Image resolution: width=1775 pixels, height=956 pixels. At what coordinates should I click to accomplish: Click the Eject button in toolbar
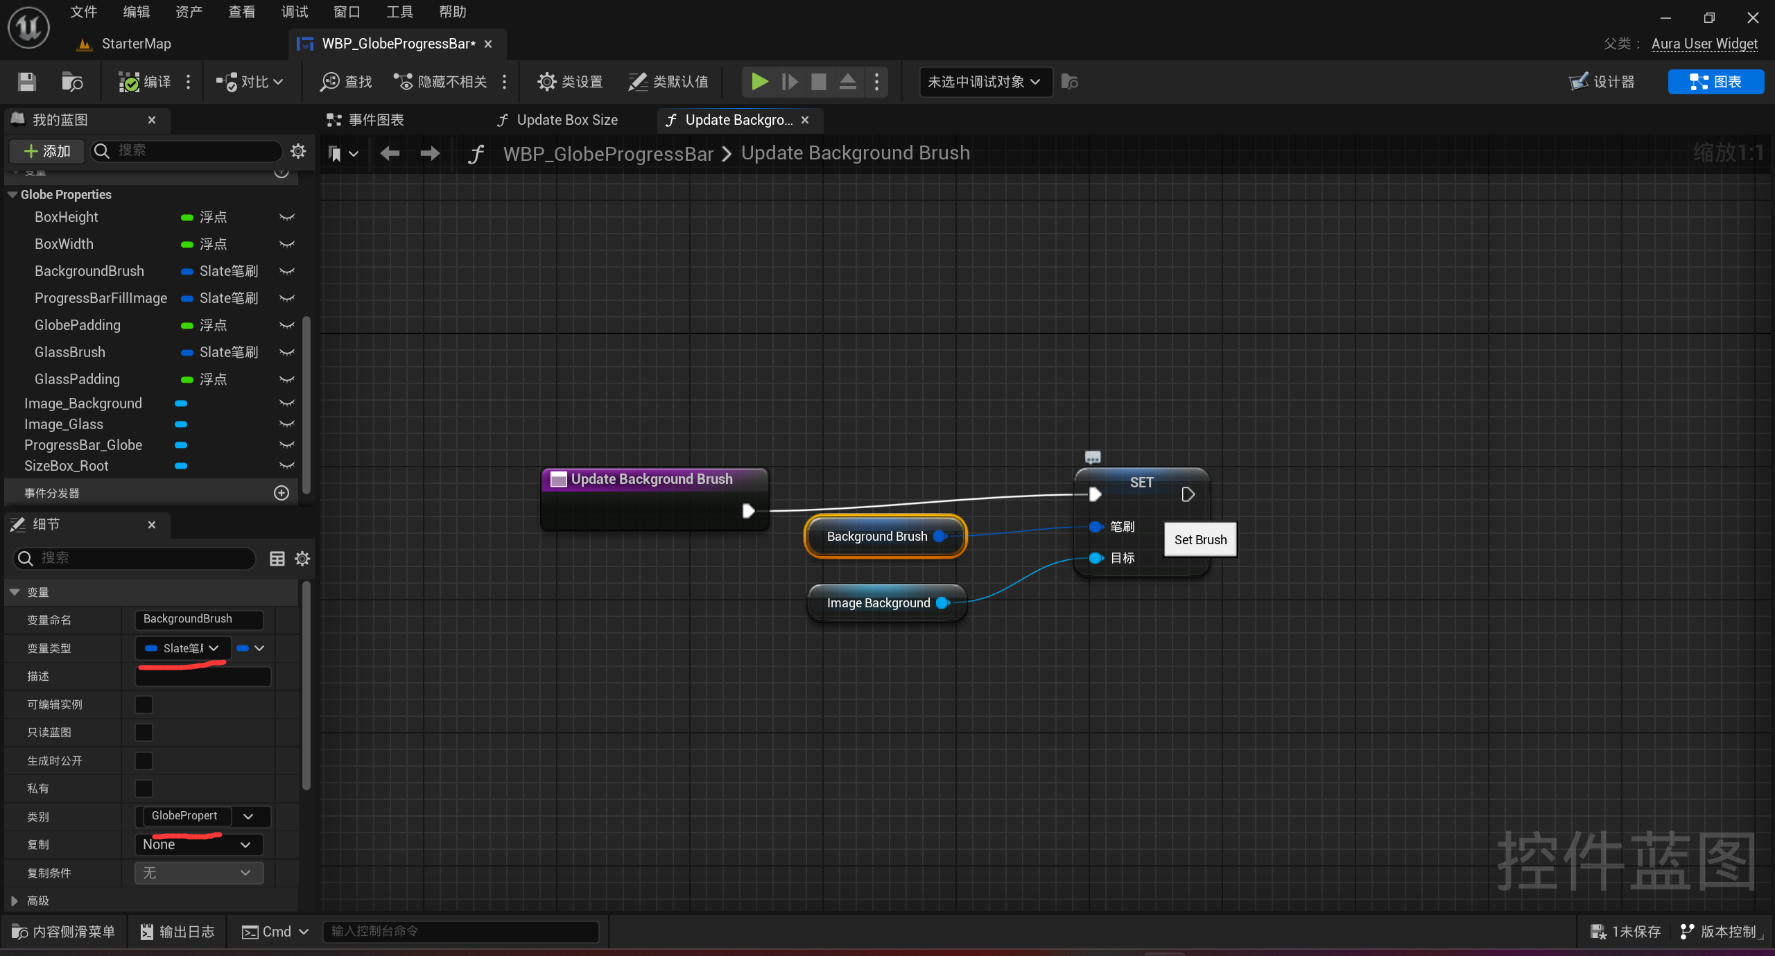click(848, 82)
